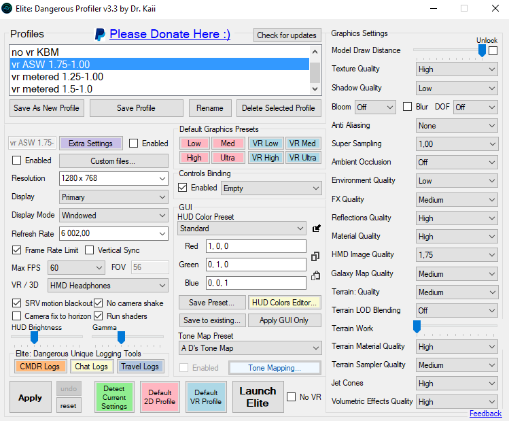Open Travel Logs

click(140, 367)
